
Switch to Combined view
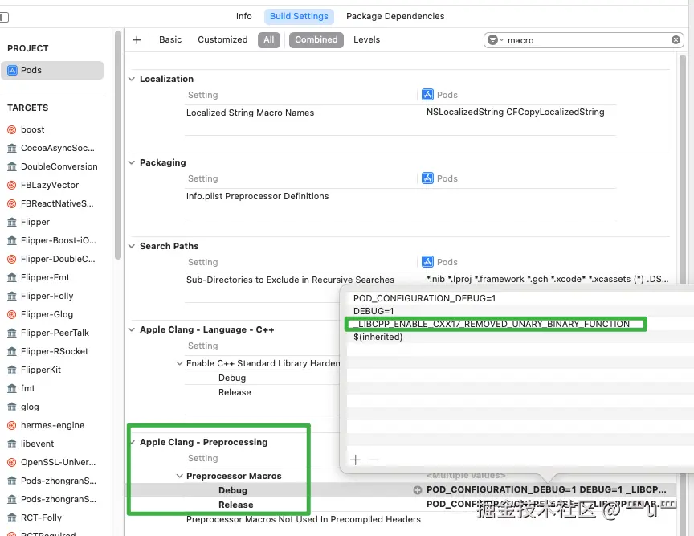pos(316,40)
